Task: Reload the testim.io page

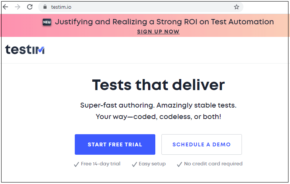Action: 30,7
